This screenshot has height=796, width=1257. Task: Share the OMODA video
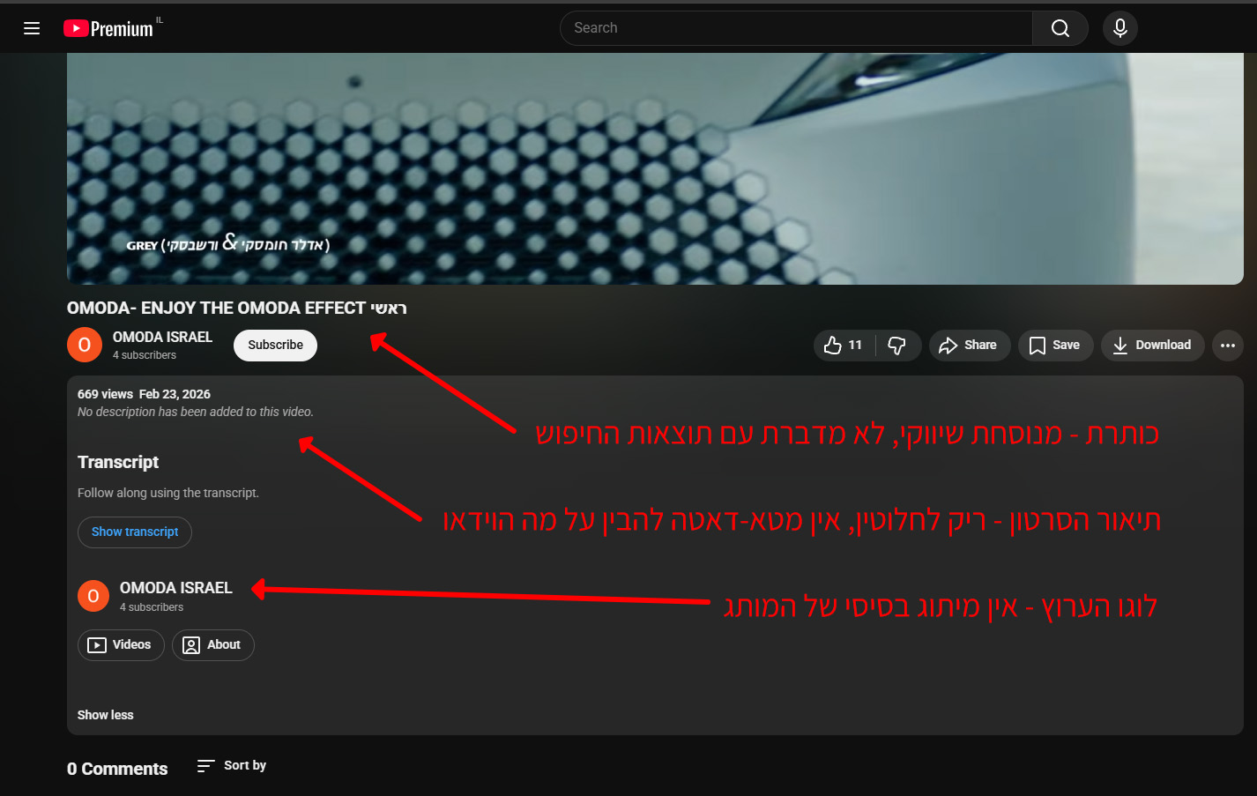tap(968, 346)
